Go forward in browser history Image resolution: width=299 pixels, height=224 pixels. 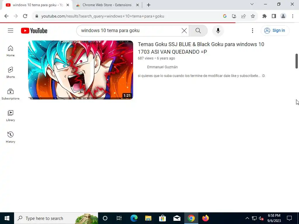(16, 16)
